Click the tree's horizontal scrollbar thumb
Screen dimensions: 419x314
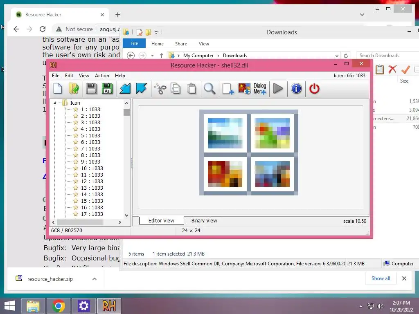click(x=80, y=222)
